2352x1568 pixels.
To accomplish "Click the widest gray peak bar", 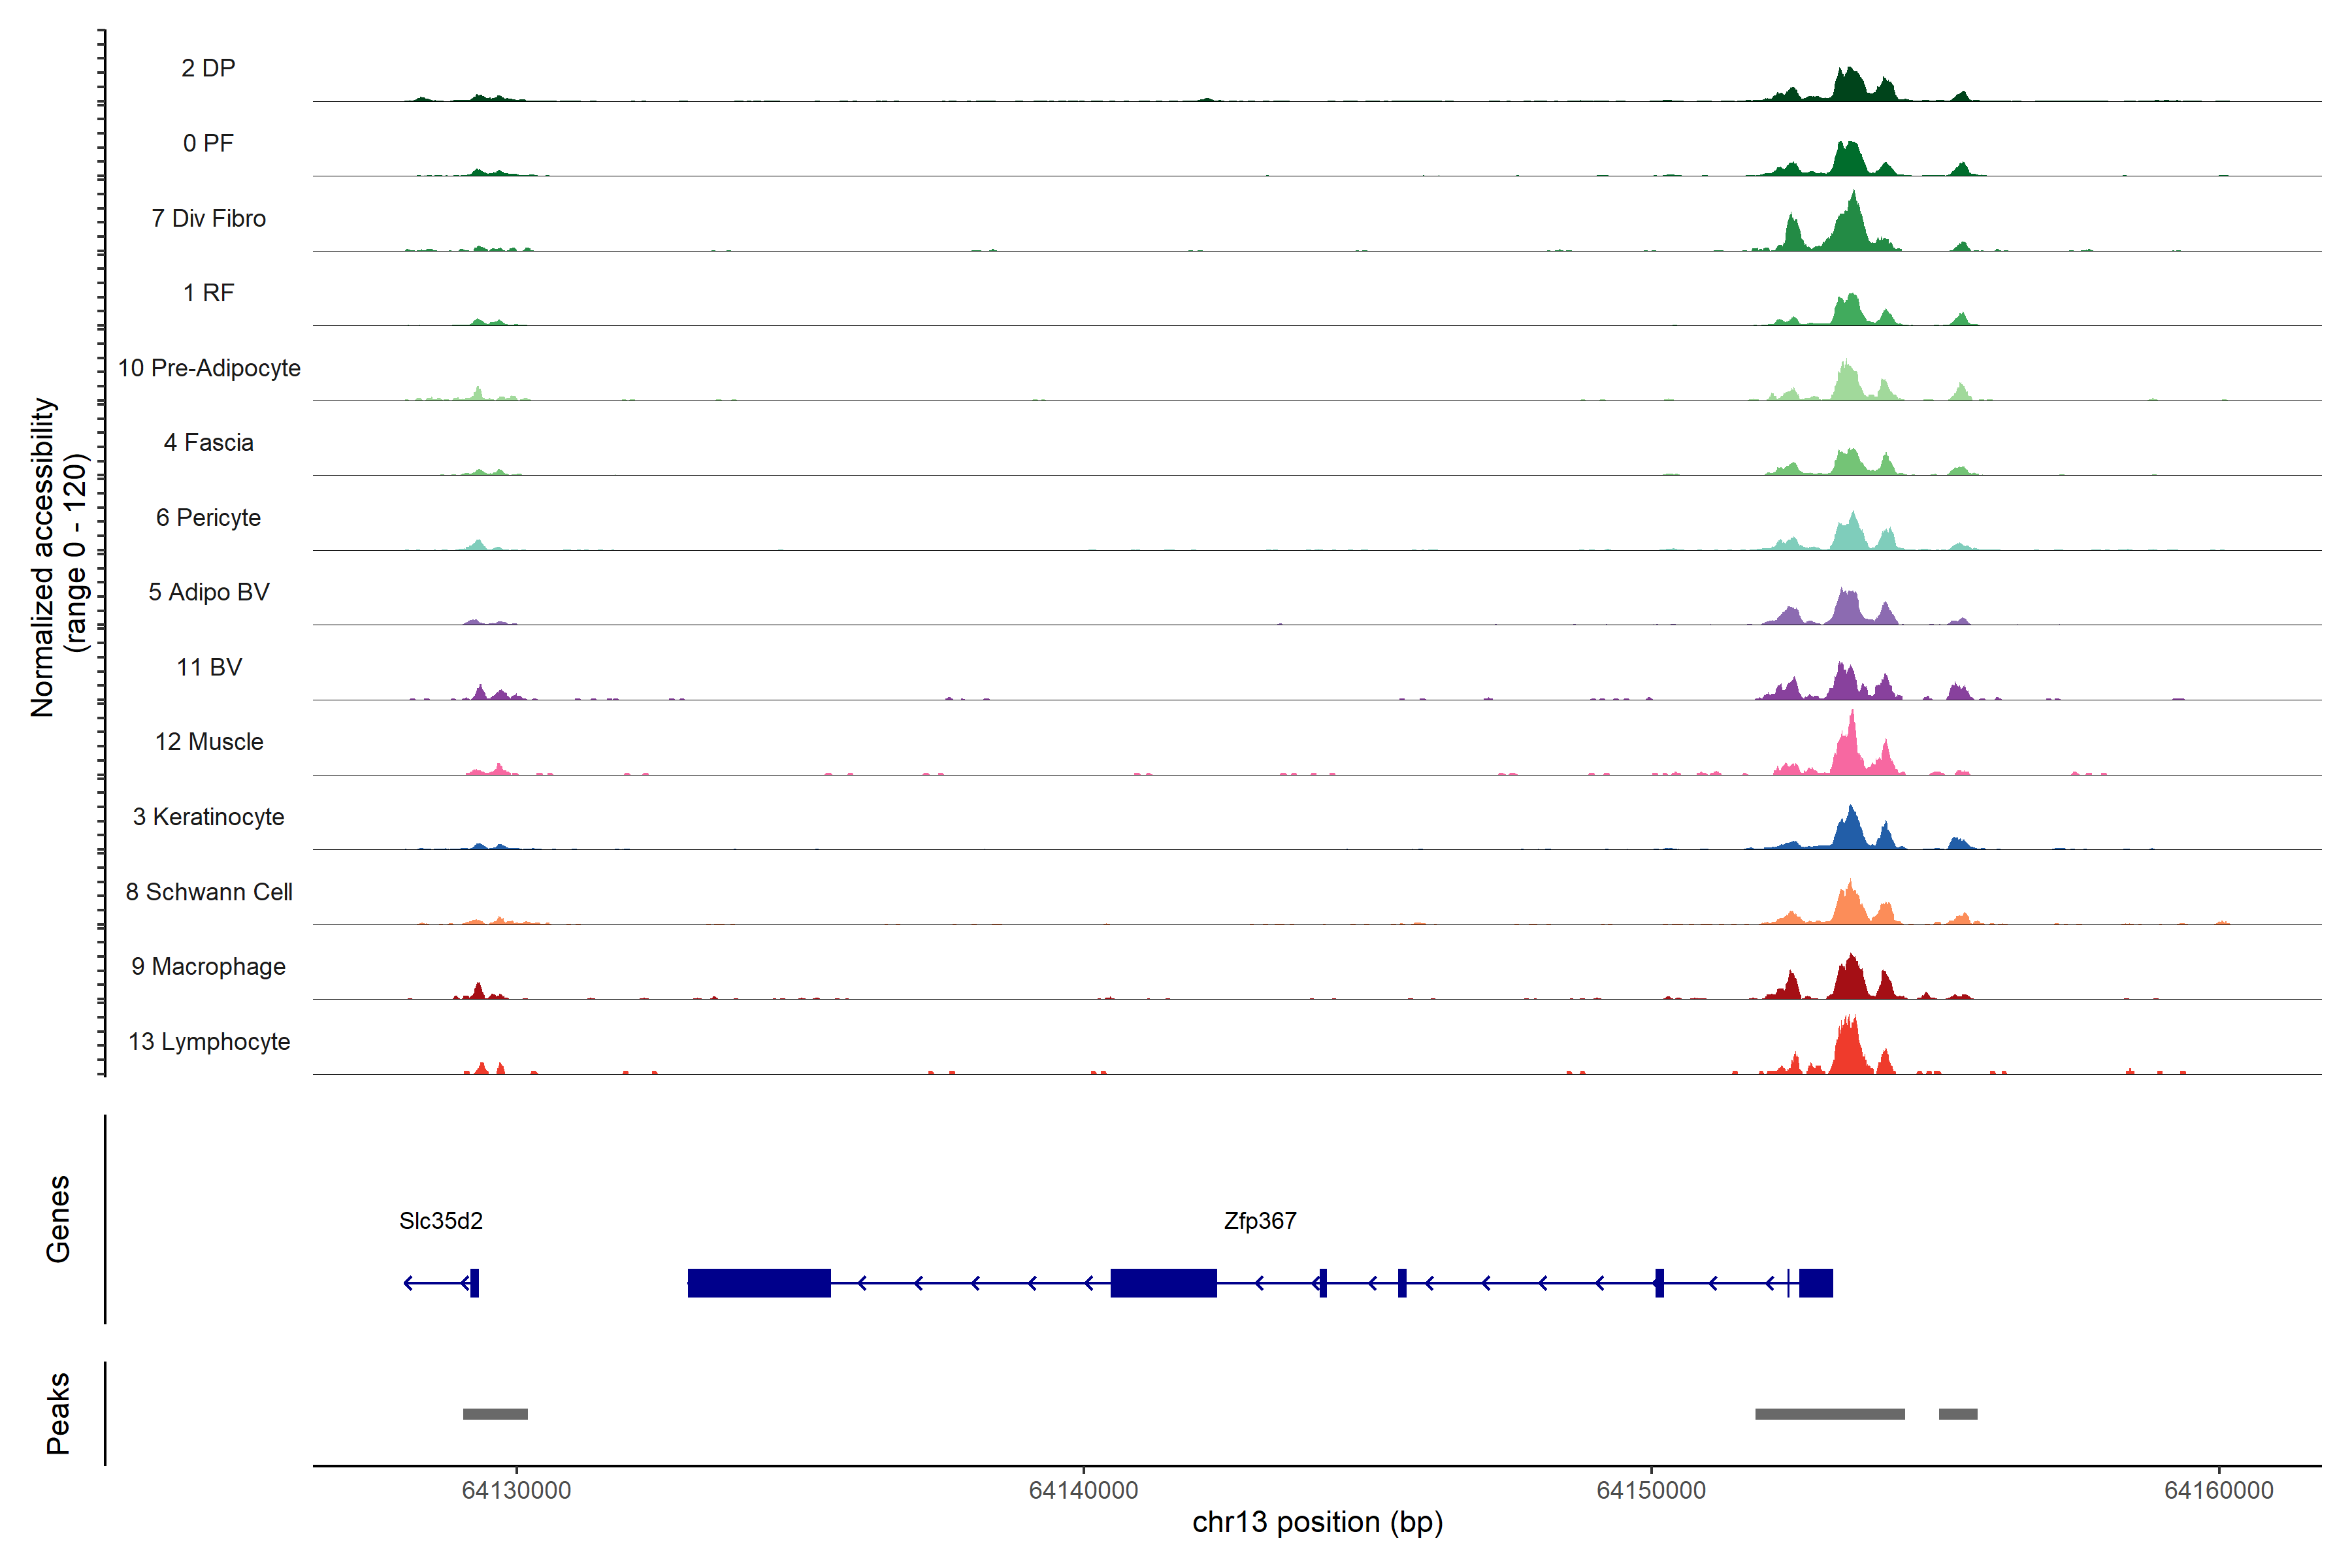I will [1829, 1413].
